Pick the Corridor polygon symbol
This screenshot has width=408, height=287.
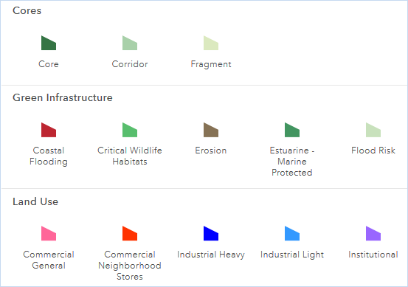[x=130, y=43]
